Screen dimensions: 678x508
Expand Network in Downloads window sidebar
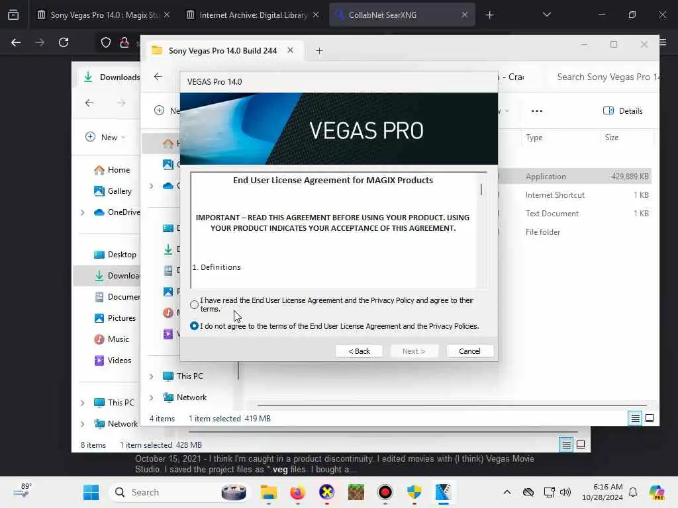click(x=83, y=424)
